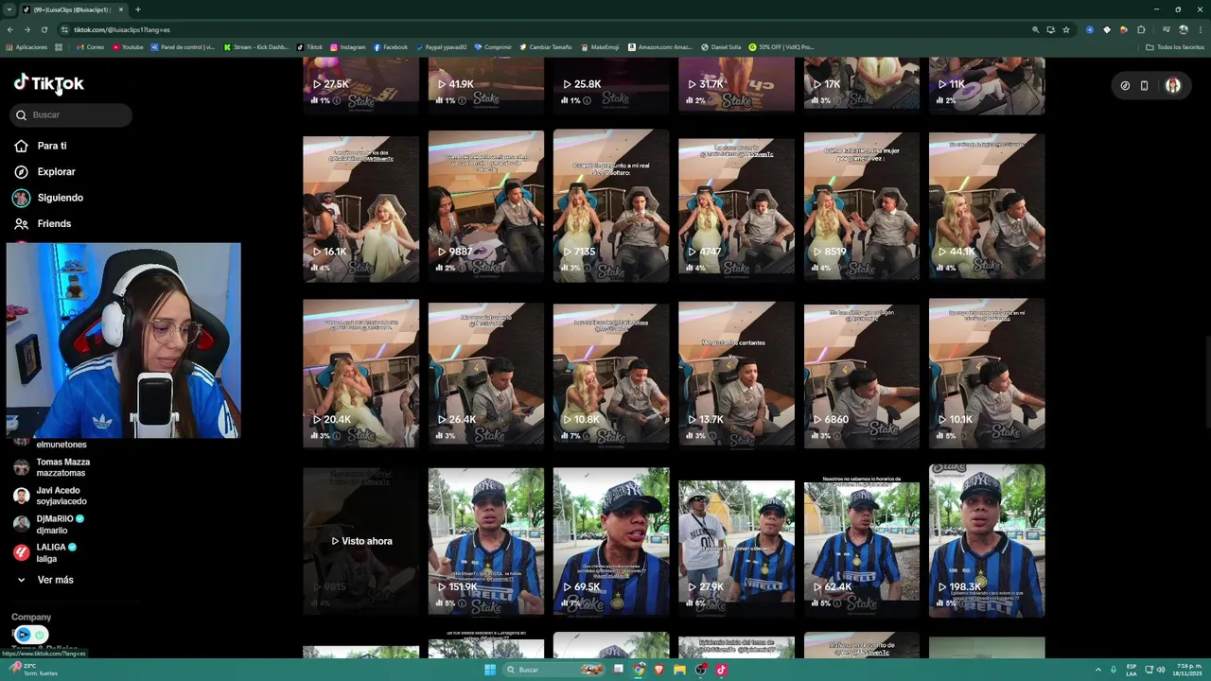Open File Explorer from taskbar
The width and height of the screenshot is (1211, 681).
coord(679,670)
